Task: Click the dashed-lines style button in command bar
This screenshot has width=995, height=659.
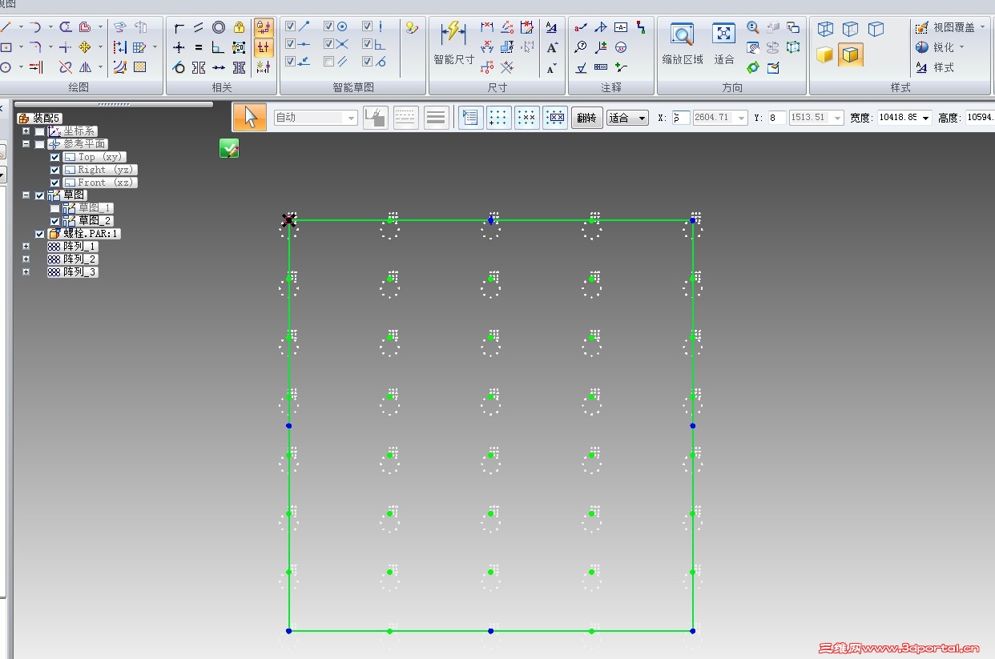Action: [406, 118]
